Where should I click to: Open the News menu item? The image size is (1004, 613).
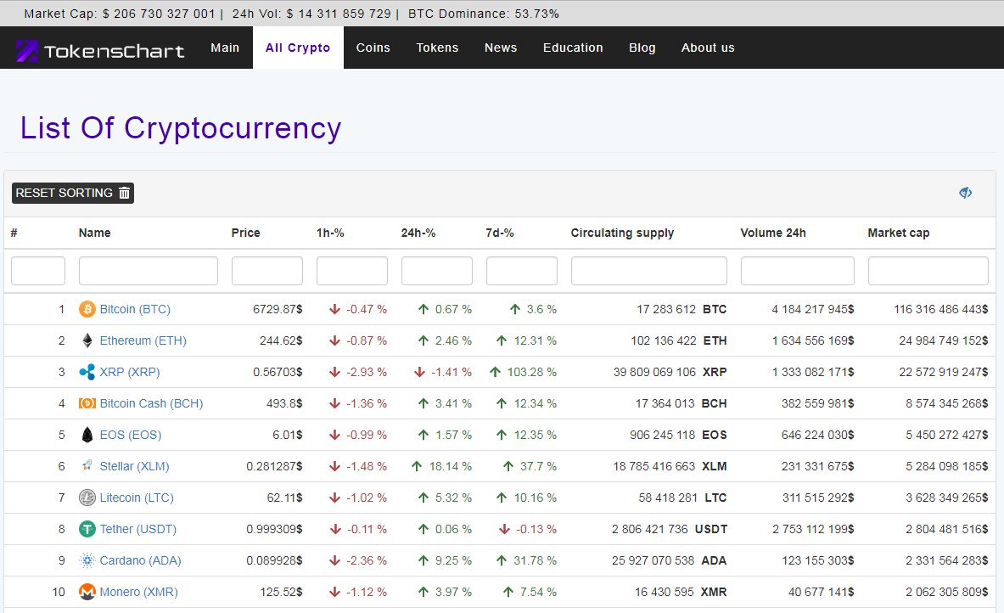[501, 48]
